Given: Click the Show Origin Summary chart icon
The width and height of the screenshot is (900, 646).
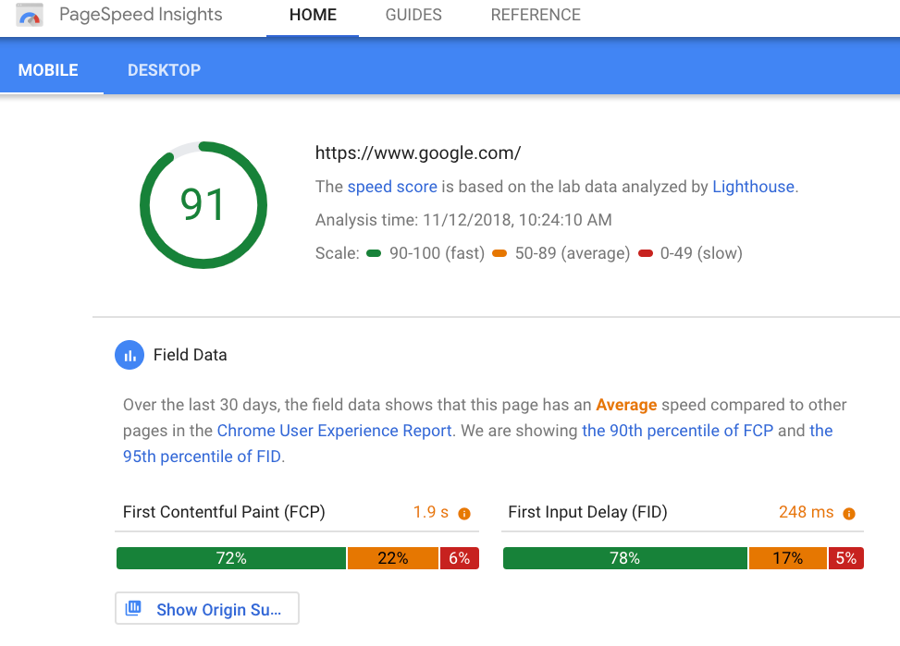Looking at the screenshot, I should click(x=133, y=608).
